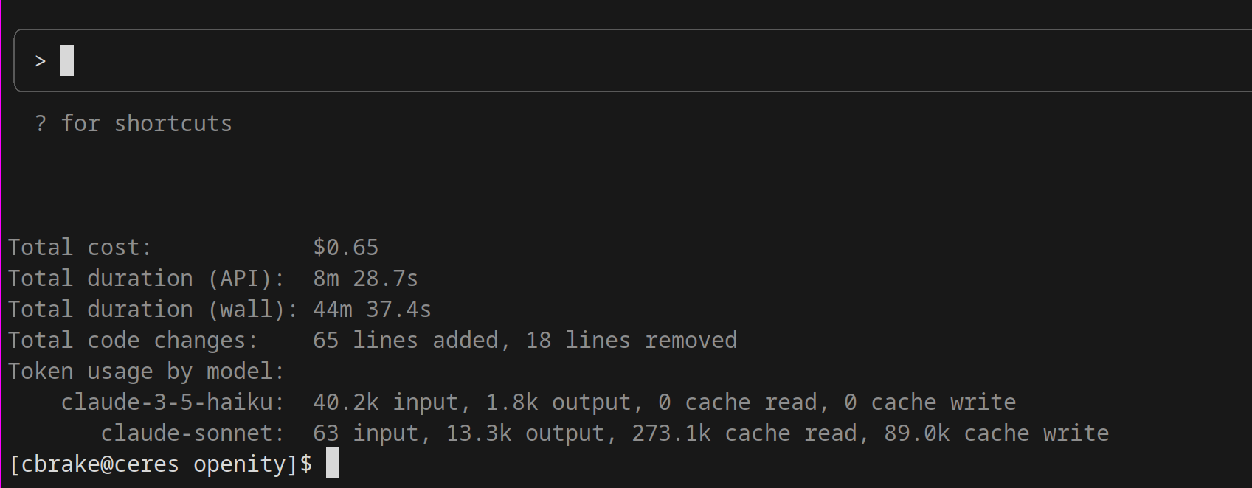Click the Total duration (API) label

click(x=146, y=278)
